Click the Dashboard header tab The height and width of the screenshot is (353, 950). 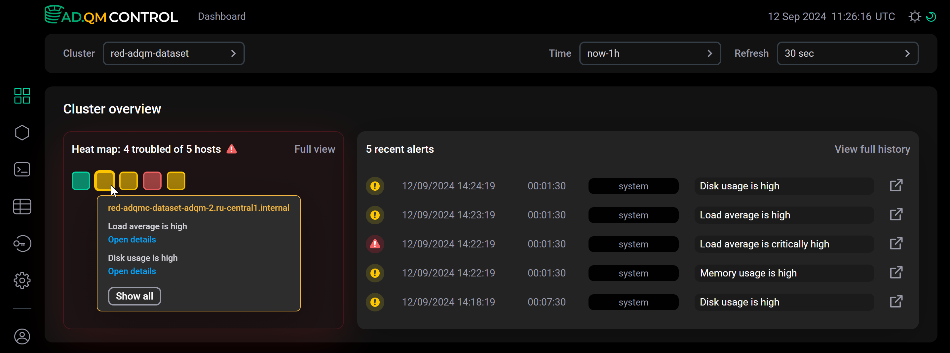pyautogui.click(x=222, y=16)
